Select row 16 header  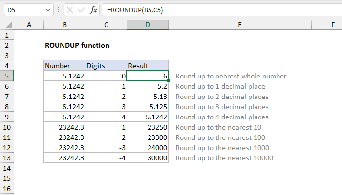click(7, 189)
